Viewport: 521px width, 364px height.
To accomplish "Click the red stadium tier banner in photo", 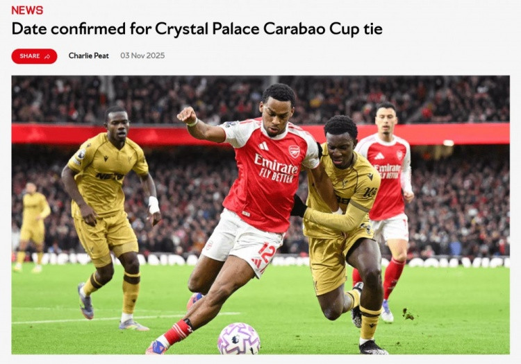I will click(x=260, y=134).
